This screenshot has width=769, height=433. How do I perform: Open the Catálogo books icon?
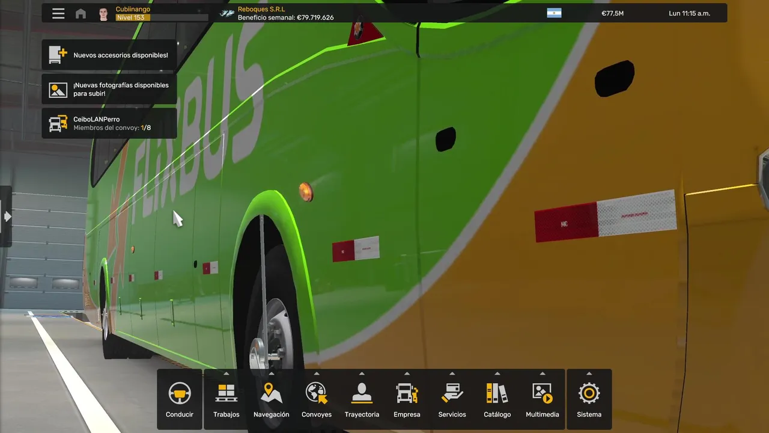click(497, 393)
